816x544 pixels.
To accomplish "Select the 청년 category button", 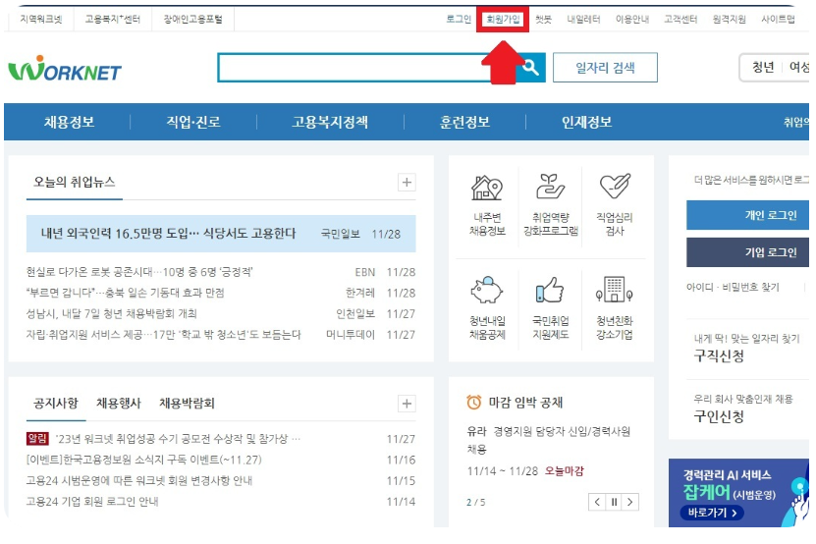I will point(763,67).
